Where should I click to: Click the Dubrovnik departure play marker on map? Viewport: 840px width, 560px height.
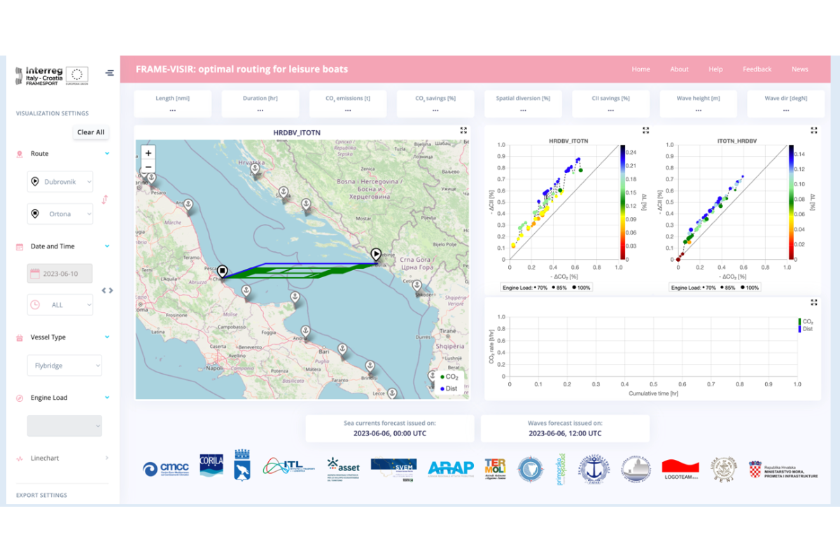(x=376, y=254)
